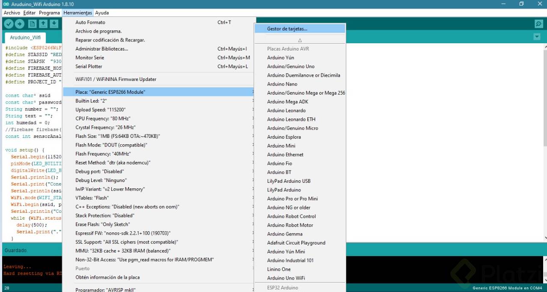Expand C++ Exceptions submenu
Screen dimensions: 547x292
(159, 206)
